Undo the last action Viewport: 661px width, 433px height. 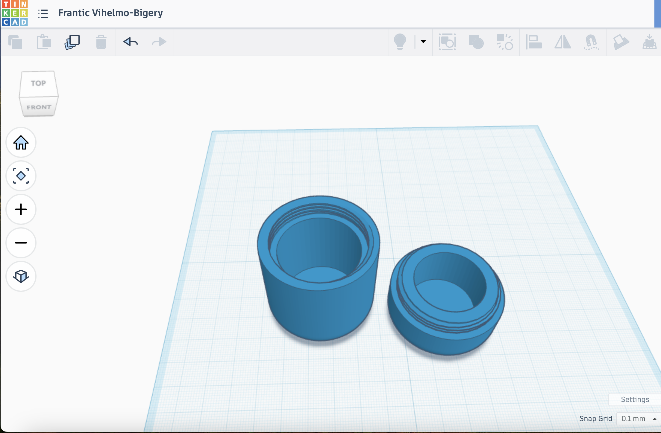tap(131, 42)
